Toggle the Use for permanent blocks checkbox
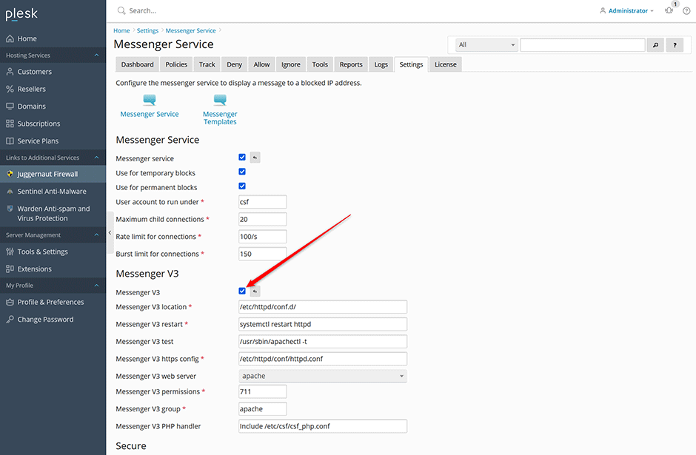 (242, 186)
